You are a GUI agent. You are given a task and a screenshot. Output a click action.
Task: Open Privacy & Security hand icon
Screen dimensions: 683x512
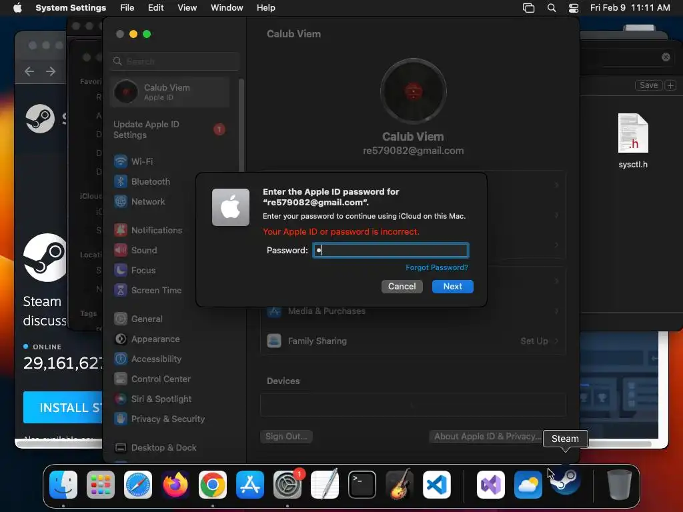[x=121, y=419]
